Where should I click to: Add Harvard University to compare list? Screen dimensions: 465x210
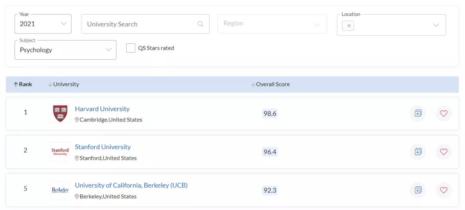pyautogui.click(x=418, y=113)
